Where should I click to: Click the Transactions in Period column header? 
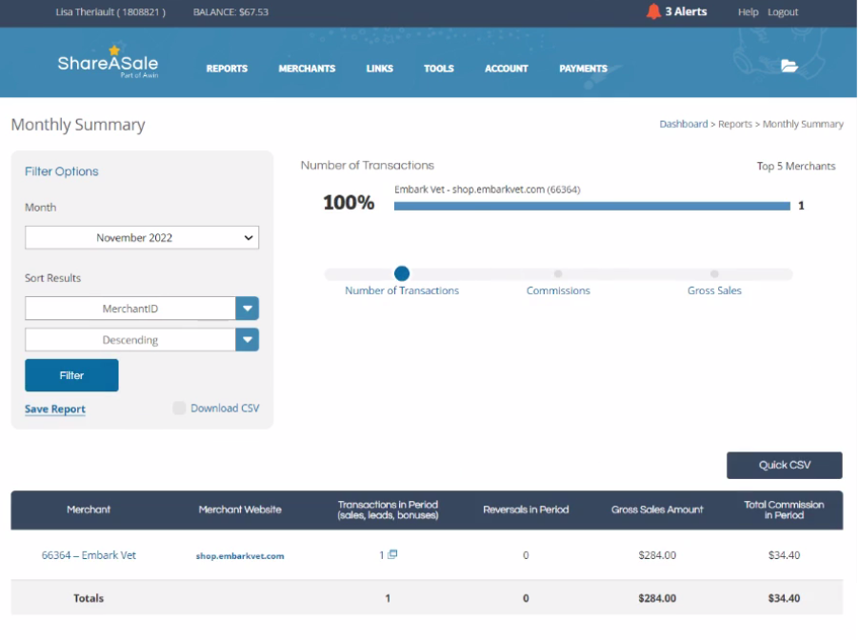tap(388, 510)
